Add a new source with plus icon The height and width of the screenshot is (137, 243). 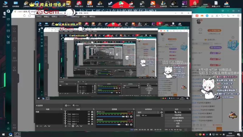click(x=66, y=126)
